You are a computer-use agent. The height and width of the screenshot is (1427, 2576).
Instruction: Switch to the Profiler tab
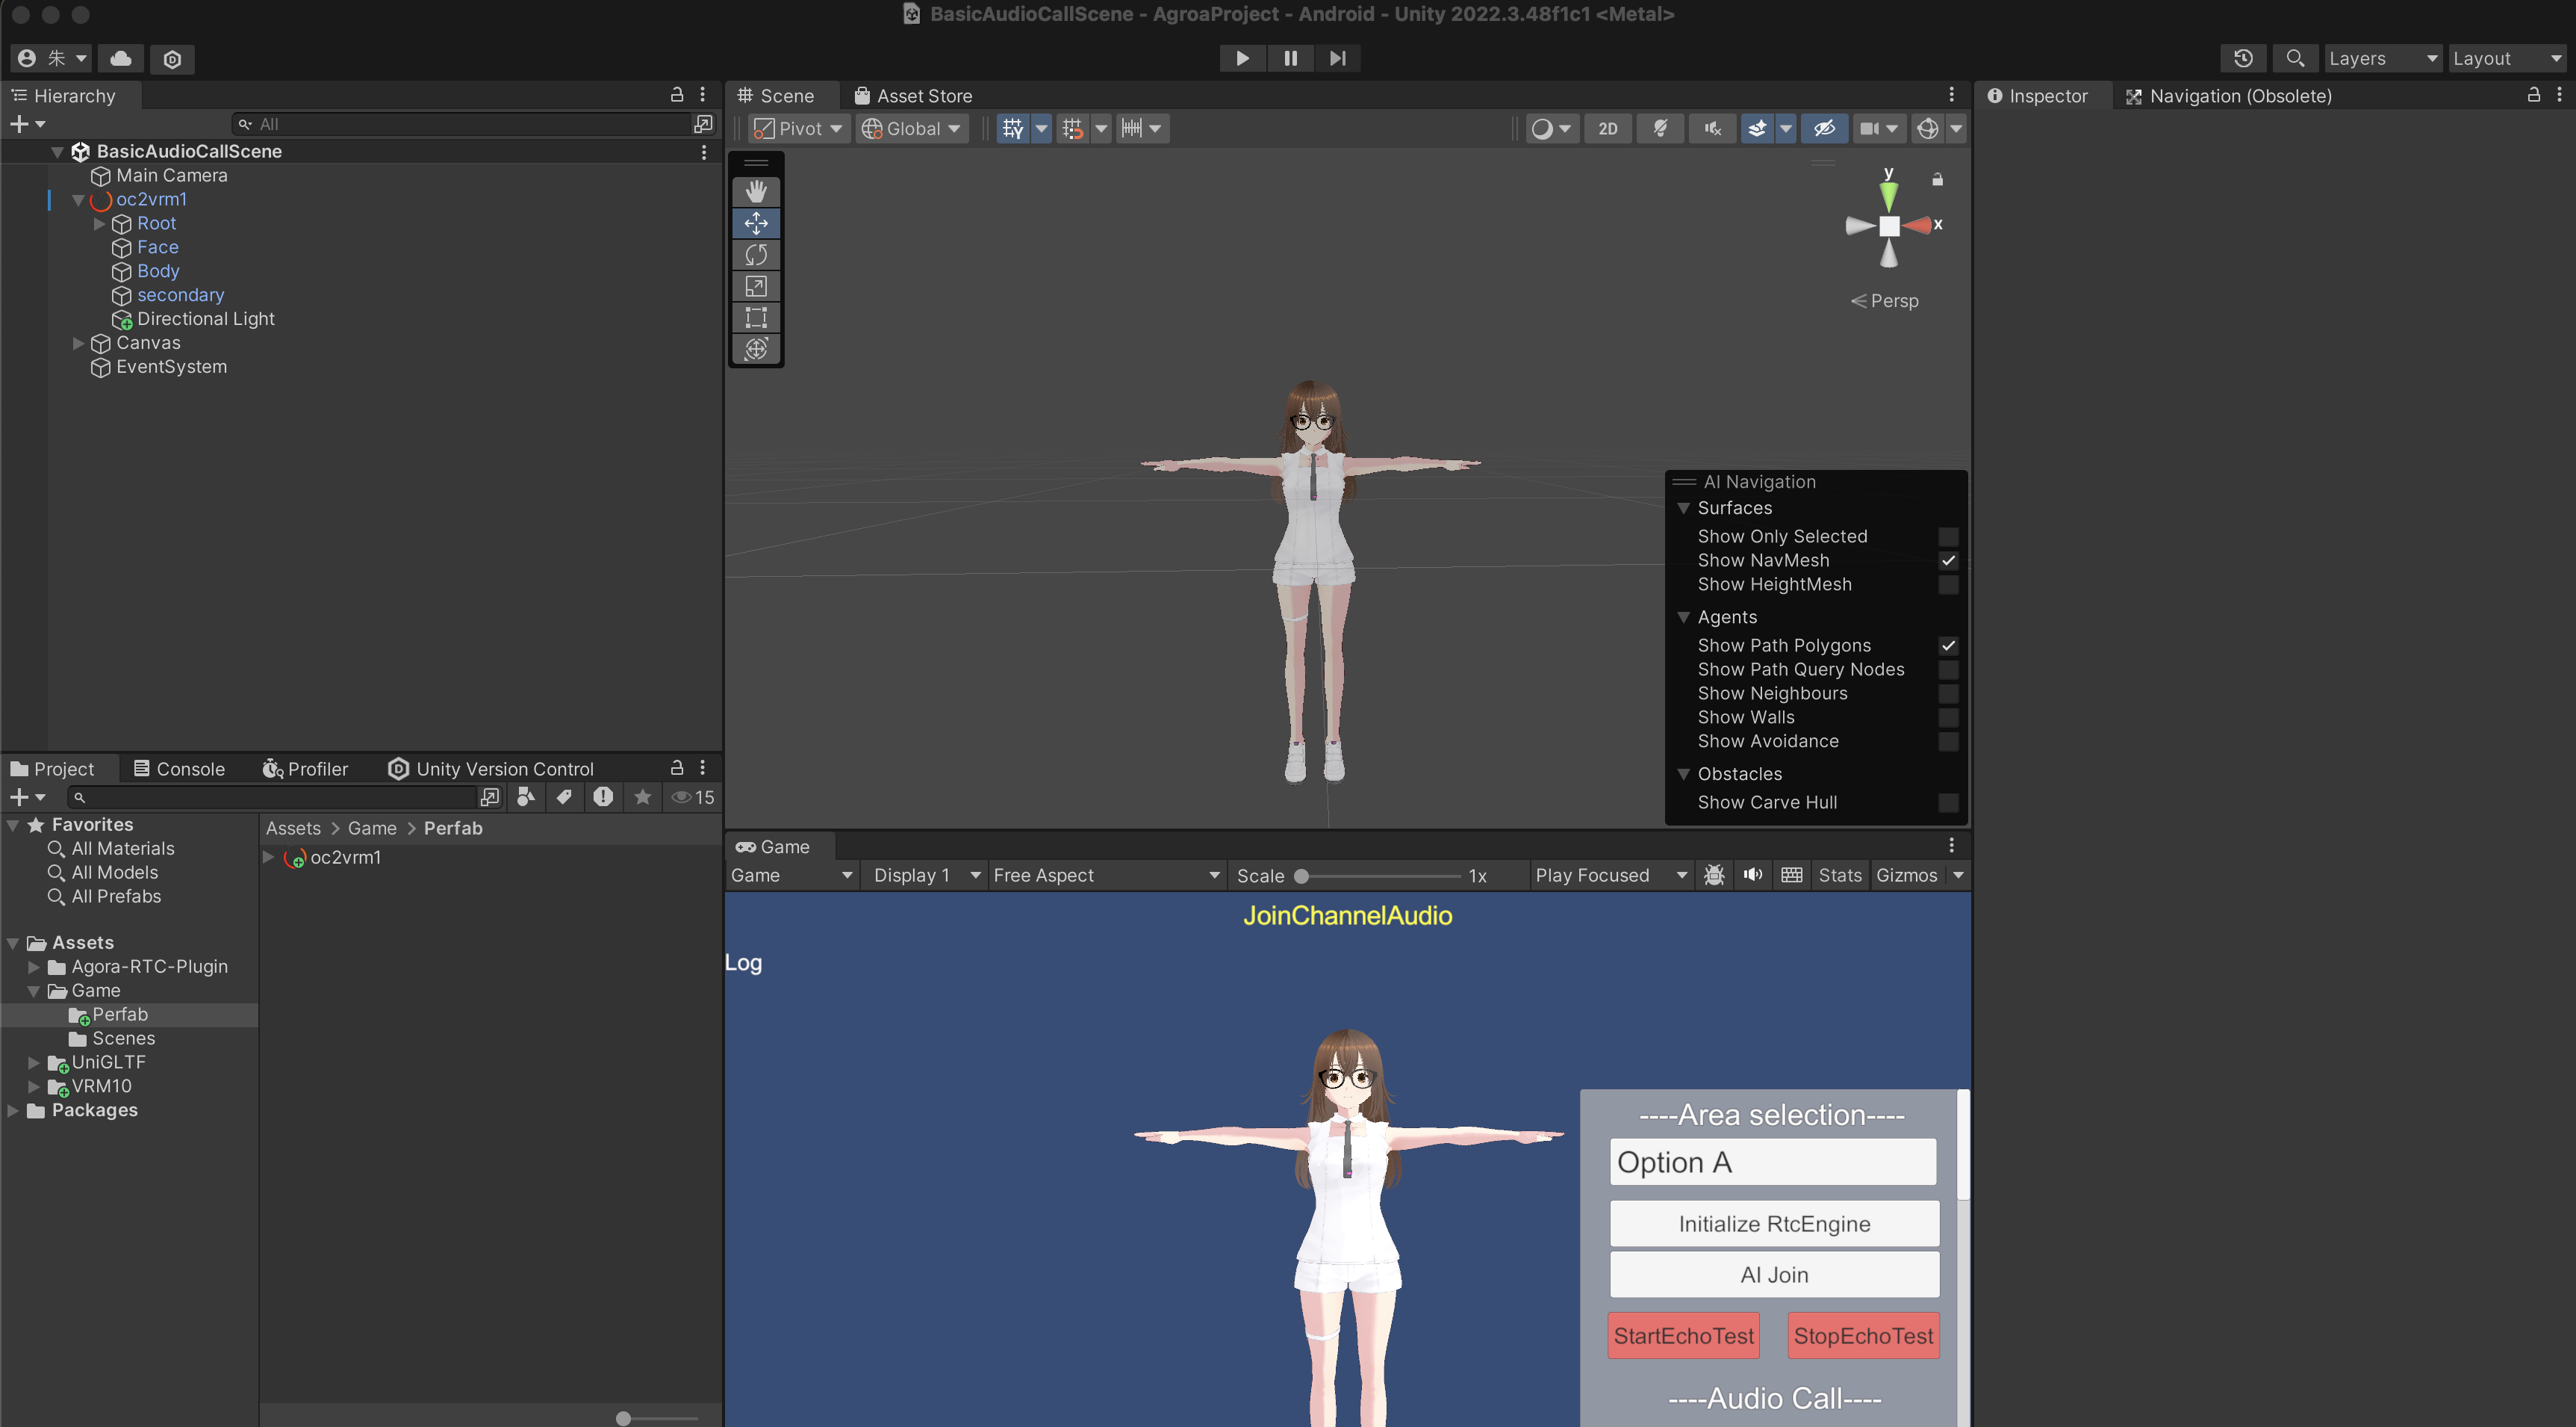(x=305, y=769)
